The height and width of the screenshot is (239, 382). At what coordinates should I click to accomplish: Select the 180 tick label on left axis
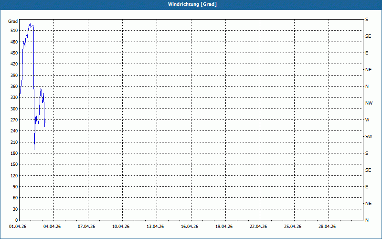pyautogui.click(x=13, y=153)
